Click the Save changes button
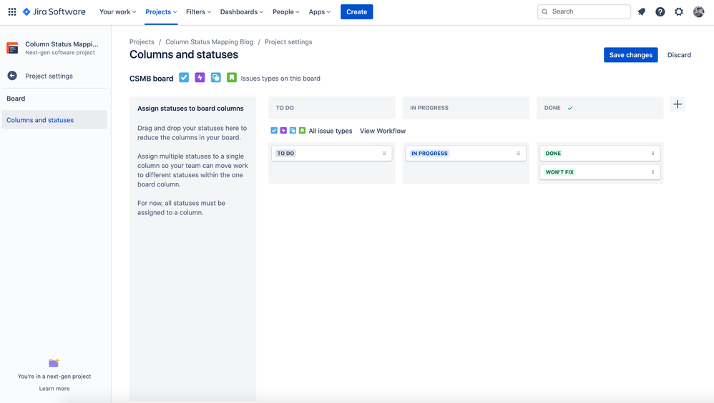714x403 pixels. [631, 55]
